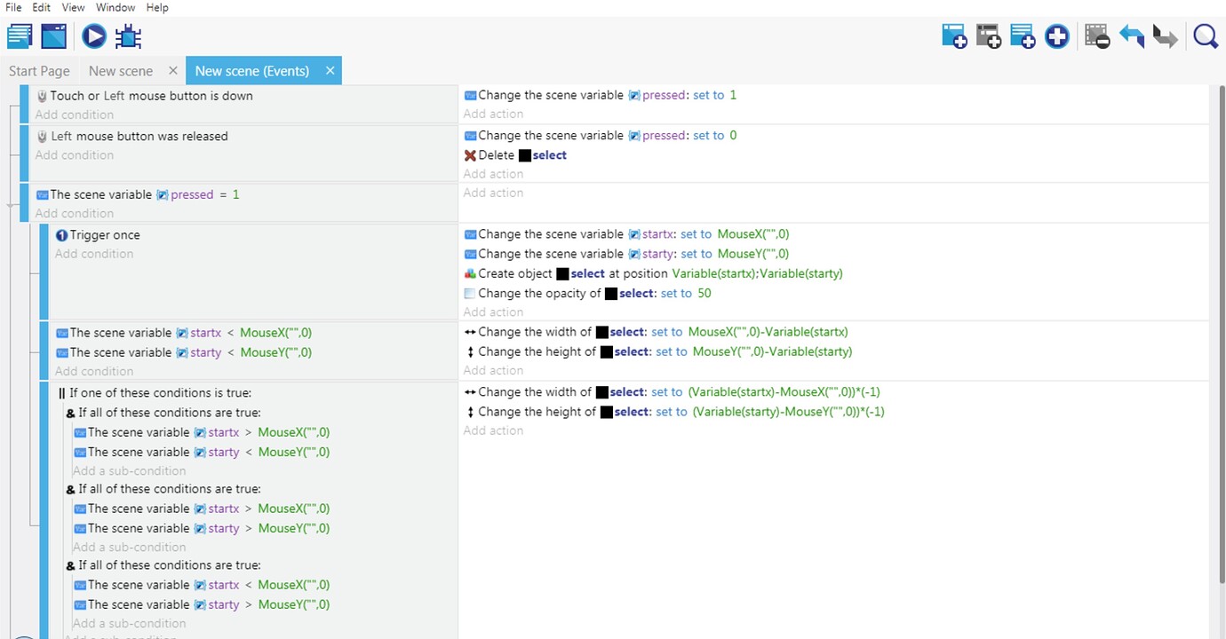Undo the last change
This screenshot has width=1226, height=639.
(x=1131, y=36)
